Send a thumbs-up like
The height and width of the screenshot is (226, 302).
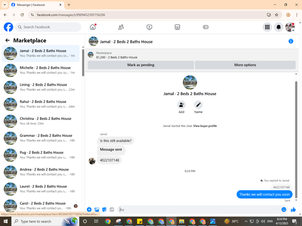(293, 210)
